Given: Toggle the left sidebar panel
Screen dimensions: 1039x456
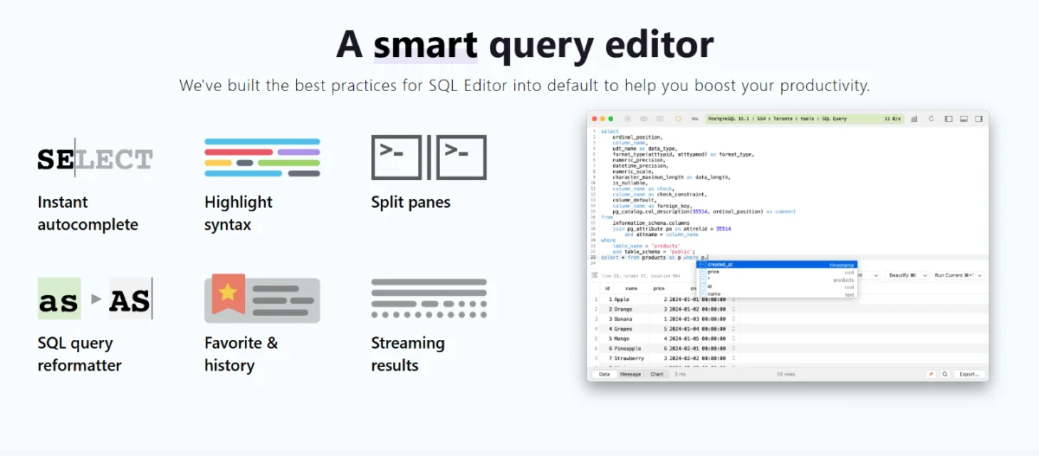Looking at the screenshot, I should 948,119.
